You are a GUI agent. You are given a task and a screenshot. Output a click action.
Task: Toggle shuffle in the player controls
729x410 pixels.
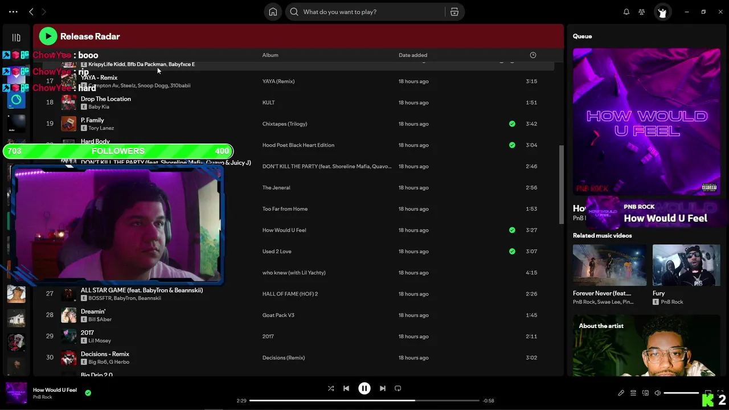point(331,388)
